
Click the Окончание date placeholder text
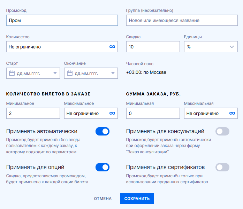[x=86, y=73]
